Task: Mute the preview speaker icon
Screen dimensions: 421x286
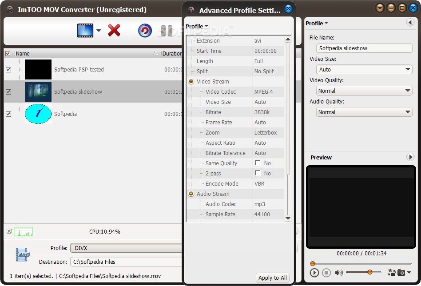Action: point(338,273)
